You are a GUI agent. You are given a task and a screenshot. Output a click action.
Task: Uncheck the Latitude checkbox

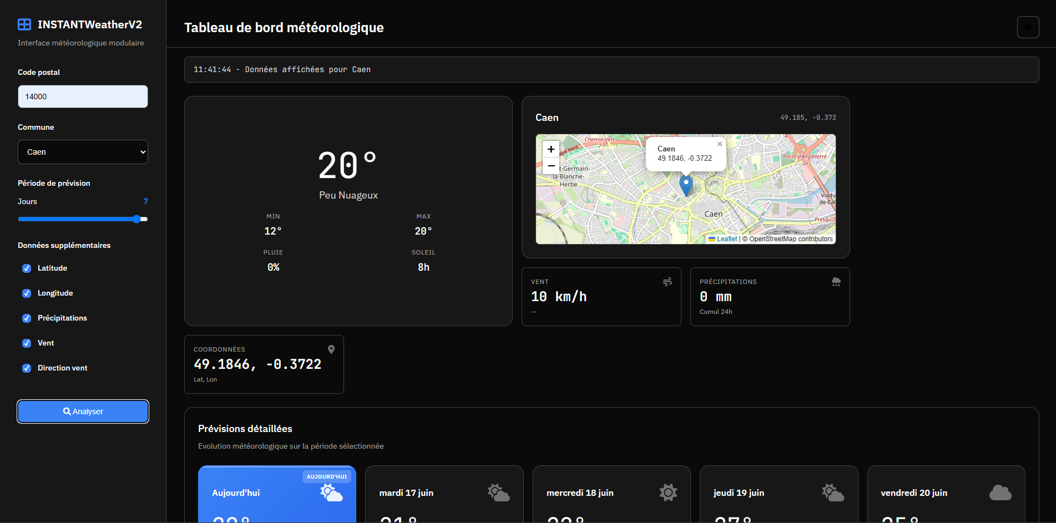26,268
